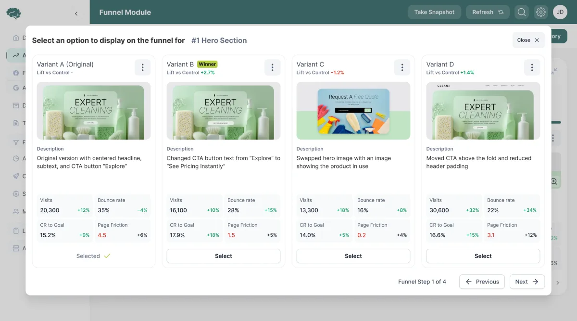The width and height of the screenshot is (577, 321).
Task: Open Variant A hero preview thumbnail
Action: (94, 111)
